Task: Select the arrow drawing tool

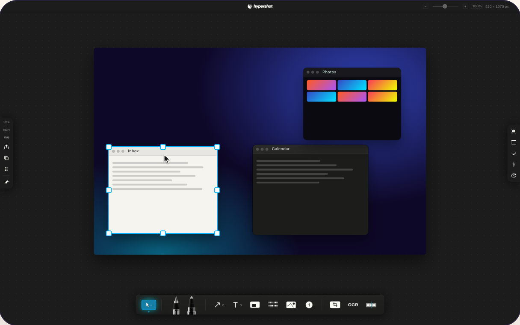Action: pos(217,305)
